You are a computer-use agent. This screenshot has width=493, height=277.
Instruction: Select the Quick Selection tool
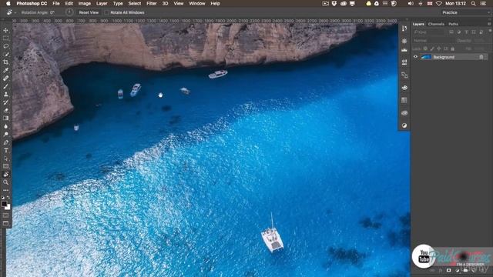click(x=5, y=55)
